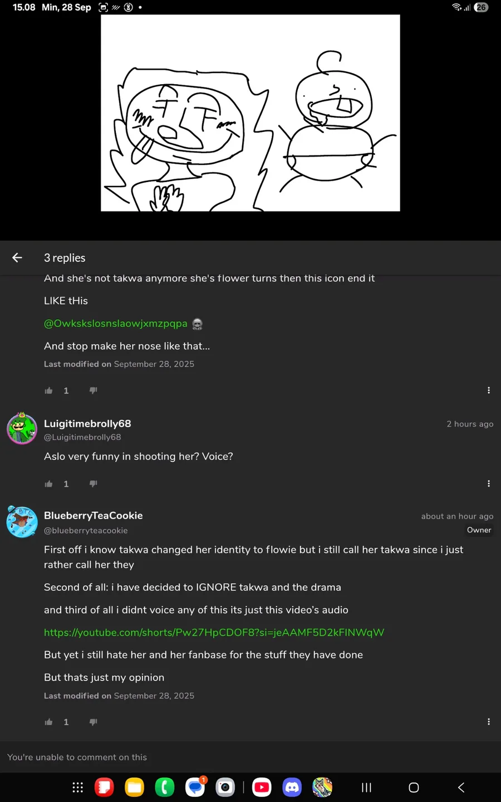Tap the @Owkskslosnslaowjxmzpqpa mention
The image size is (501, 802).
point(116,324)
